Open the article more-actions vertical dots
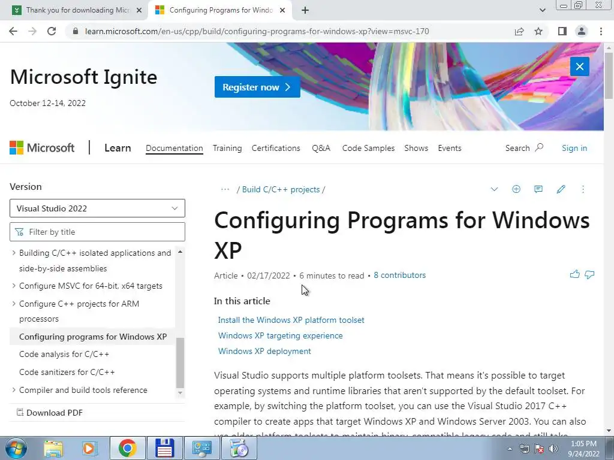The height and width of the screenshot is (460, 614). click(x=583, y=189)
